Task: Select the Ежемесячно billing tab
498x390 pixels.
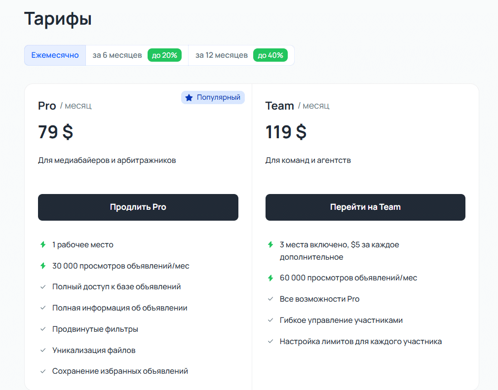Action: (x=55, y=55)
